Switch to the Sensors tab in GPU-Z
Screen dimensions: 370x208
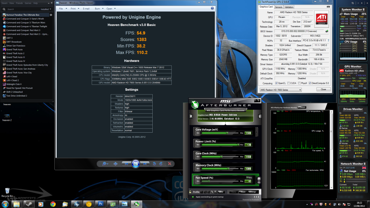pyautogui.click(x=278, y=7)
